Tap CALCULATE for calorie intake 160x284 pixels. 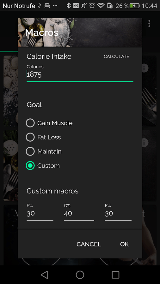(116, 56)
